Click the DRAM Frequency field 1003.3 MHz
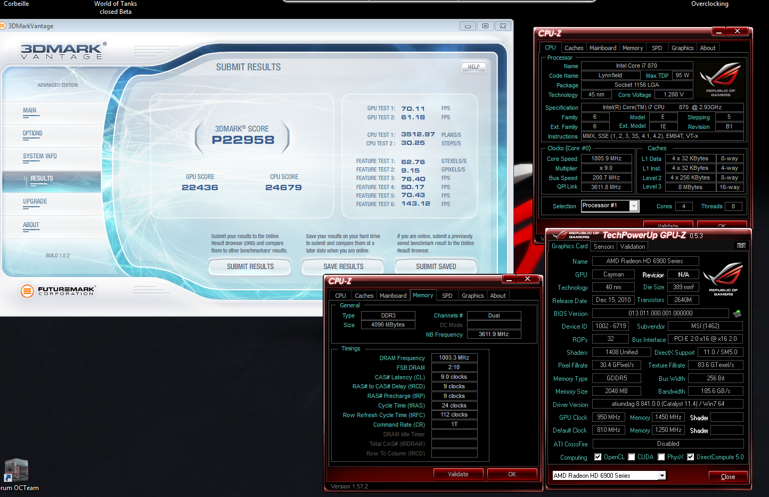The width and height of the screenshot is (769, 497). coord(454,358)
